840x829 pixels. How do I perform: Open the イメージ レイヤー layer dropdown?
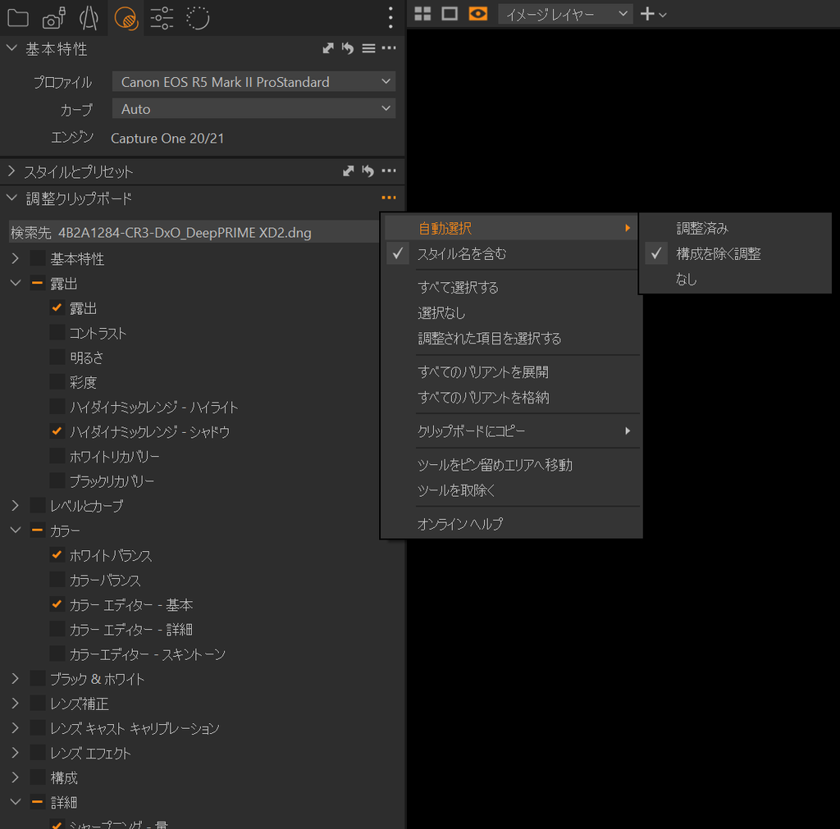565,14
